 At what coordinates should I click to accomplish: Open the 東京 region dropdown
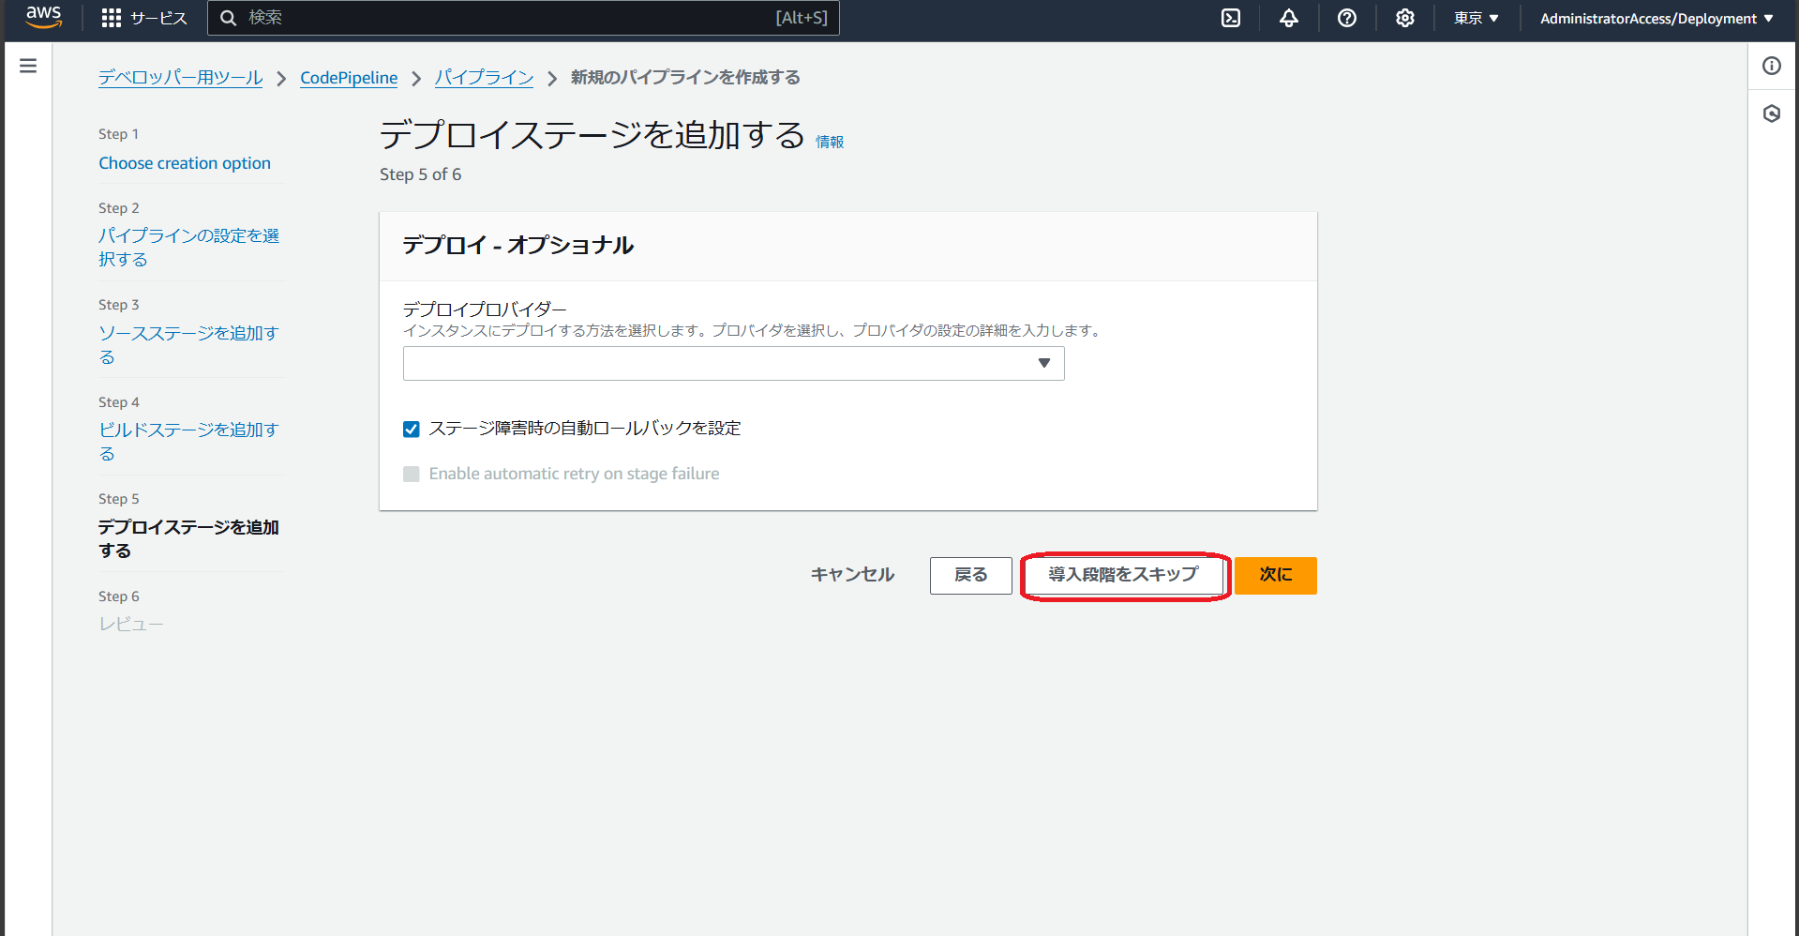click(1476, 17)
